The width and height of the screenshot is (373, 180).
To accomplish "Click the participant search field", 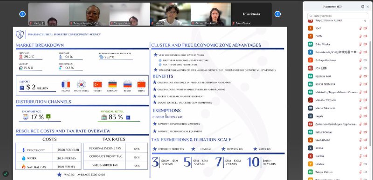I will (x=338, y=16).
